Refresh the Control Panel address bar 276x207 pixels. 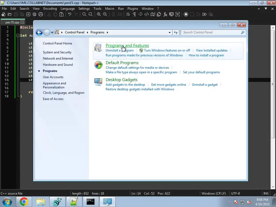(x=176, y=32)
